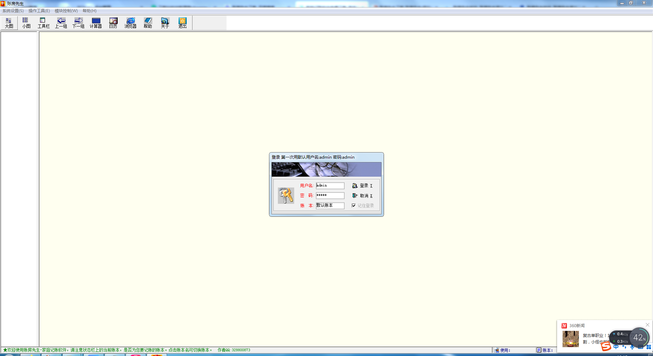Click the 作者QQ:328800873 status text

pyautogui.click(x=234, y=350)
